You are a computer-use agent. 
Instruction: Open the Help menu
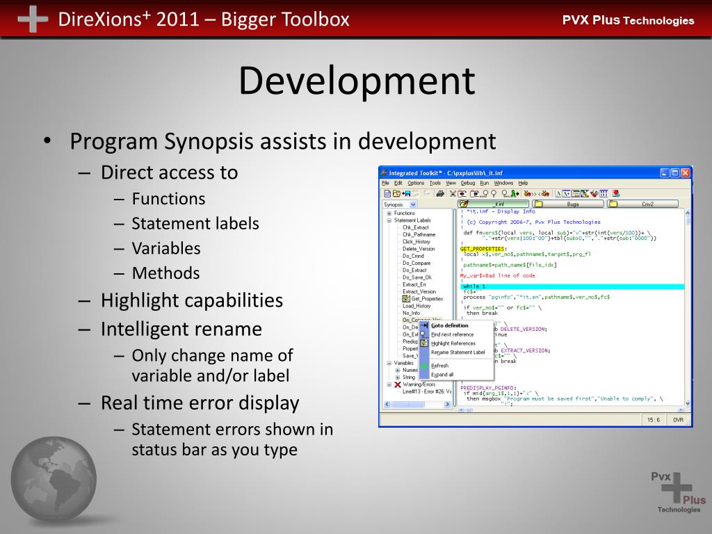click(x=523, y=183)
